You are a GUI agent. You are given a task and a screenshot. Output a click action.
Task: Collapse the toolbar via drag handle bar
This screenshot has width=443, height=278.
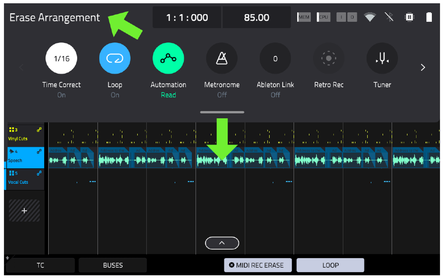(x=222, y=112)
